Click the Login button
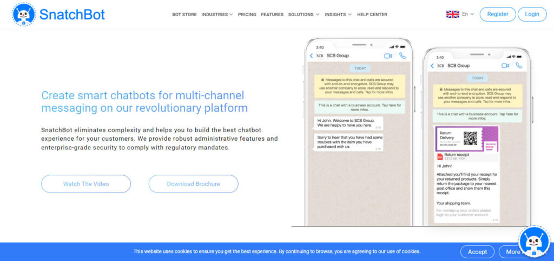 532,14
